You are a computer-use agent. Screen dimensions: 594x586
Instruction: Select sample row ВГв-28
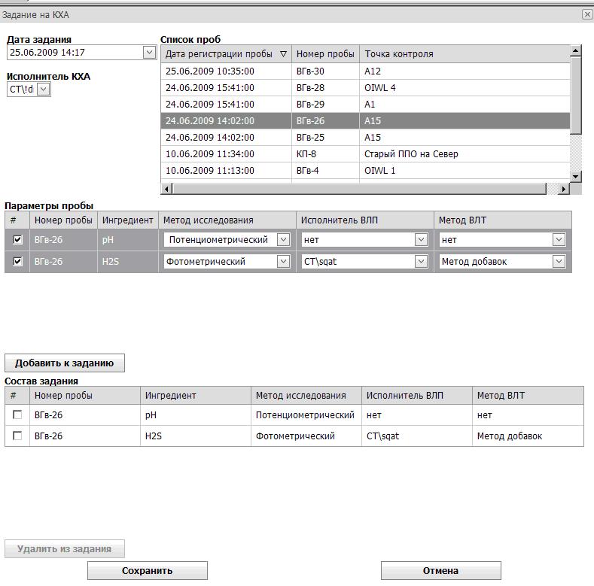pos(365,88)
